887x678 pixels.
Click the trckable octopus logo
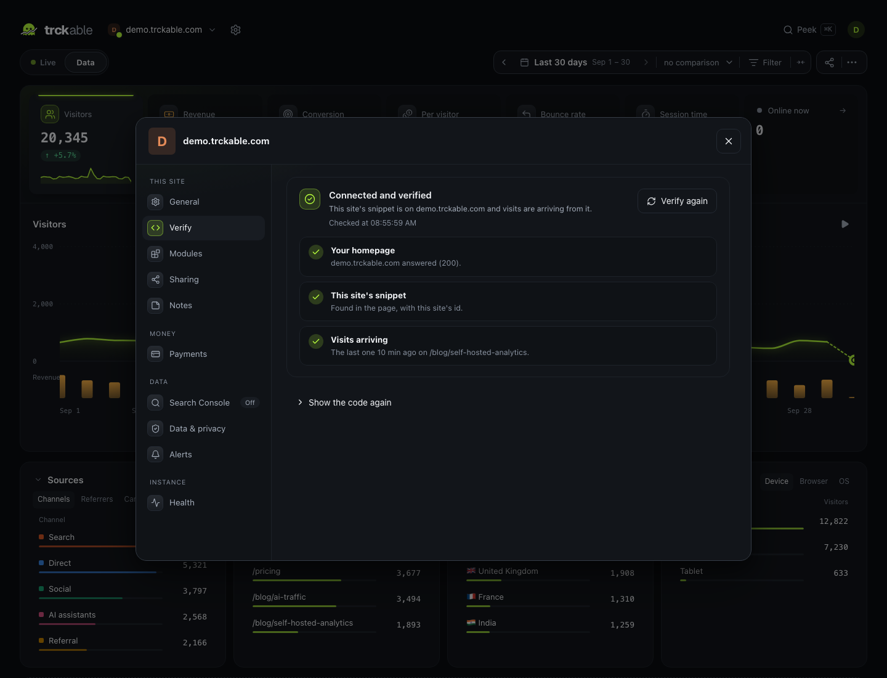pyautogui.click(x=29, y=30)
